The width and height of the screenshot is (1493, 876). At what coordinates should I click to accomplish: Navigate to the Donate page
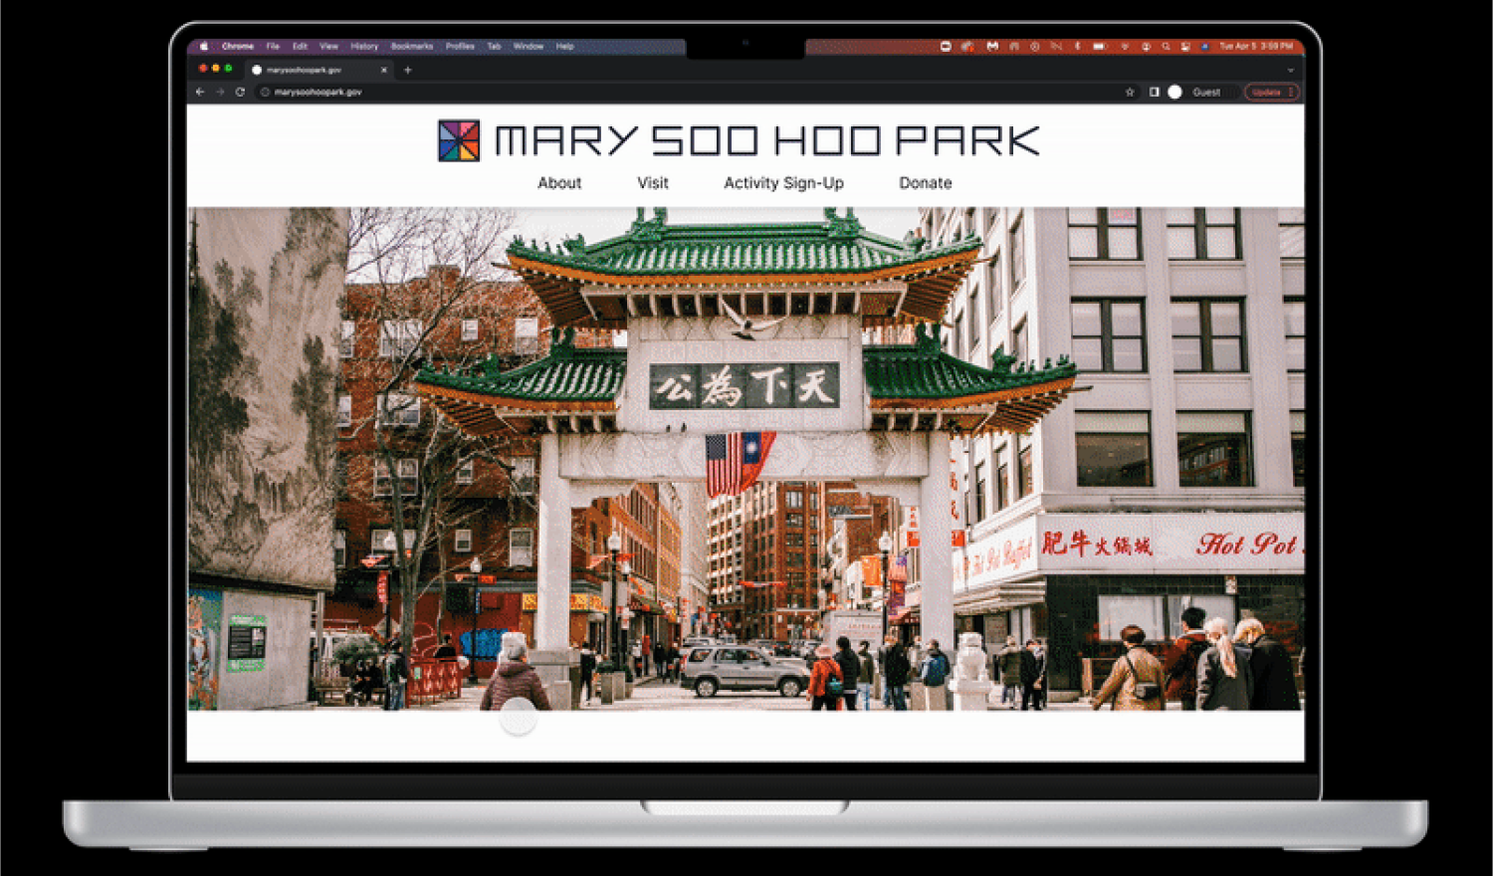point(926,183)
